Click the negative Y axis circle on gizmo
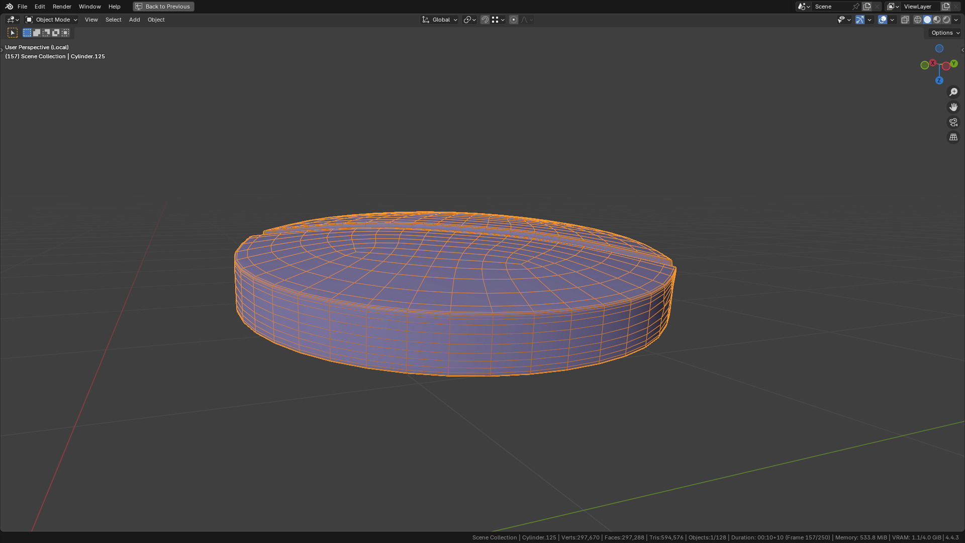The width and height of the screenshot is (965, 543). (925, 65)
